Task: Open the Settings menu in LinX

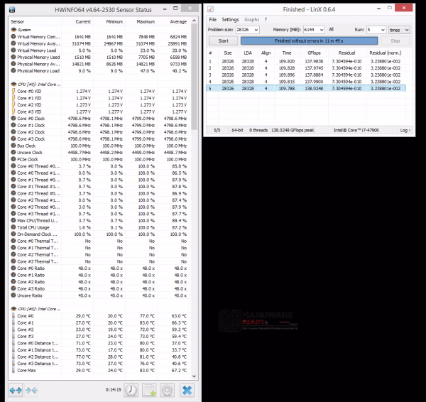Action: pyautogui.click(x=230, y=20)
